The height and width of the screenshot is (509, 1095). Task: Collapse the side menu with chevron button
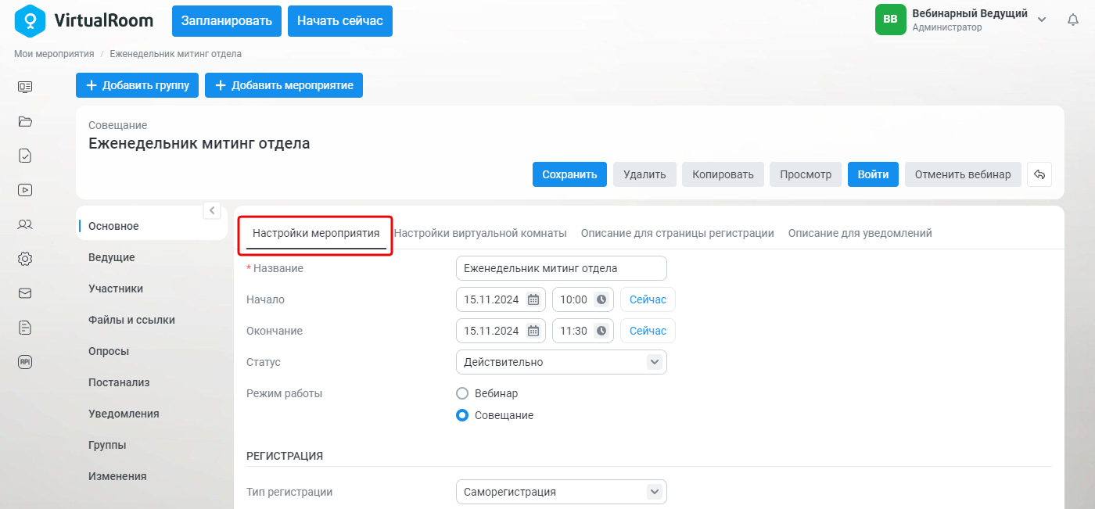pyautogui.click(x=212, y=210)
